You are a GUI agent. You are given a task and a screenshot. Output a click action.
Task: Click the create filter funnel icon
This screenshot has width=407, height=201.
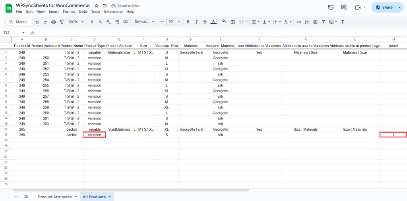point(324,22)
